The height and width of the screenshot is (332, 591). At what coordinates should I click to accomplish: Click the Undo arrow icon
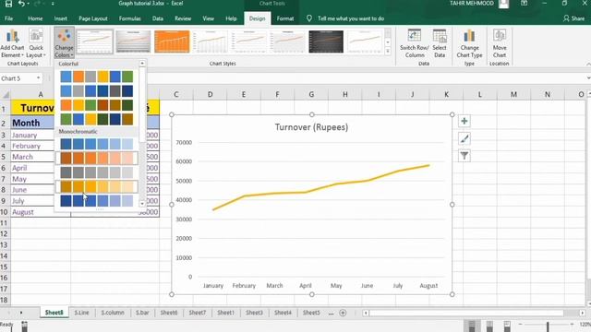coord(22,4)
